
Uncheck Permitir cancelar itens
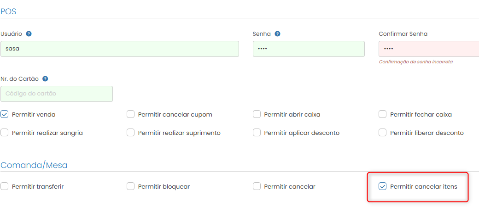(x=382, y=186)
